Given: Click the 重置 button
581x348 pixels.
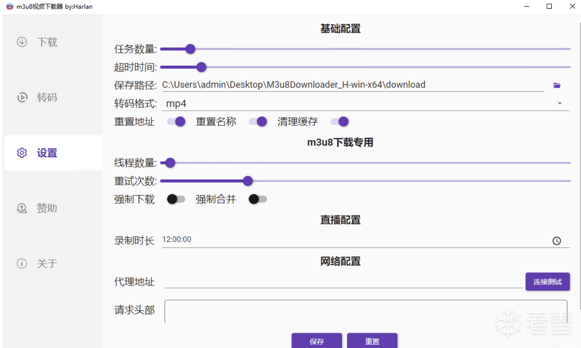Looking at the screenshot, I should [372, 341].
